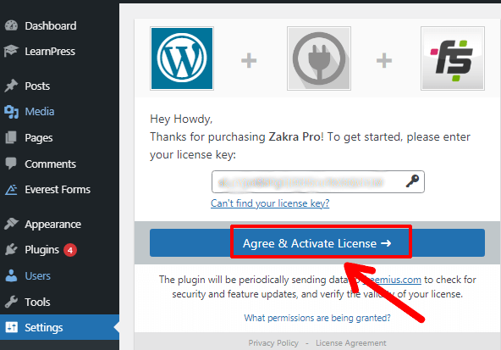501x350 pixels.
Task: Click the Everest Forms mountain icon
Action: pyautogui.click(x=11, y=189)
